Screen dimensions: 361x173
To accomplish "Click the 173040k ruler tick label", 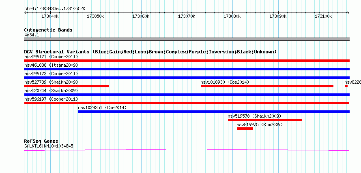I will point(50,16).
